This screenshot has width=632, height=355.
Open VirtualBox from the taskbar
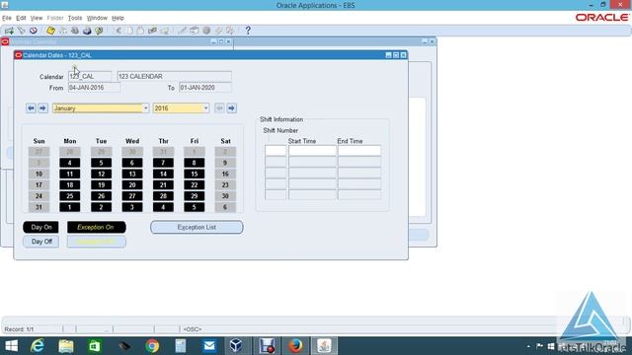pyautogui.click(x=236, y=346)
